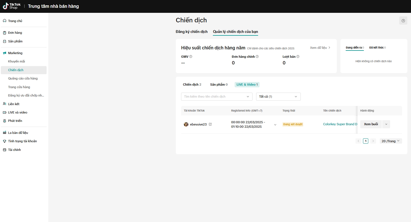Image resolution: width=411 pixels, height=222 pixels.
Task: Switch to Đã kết thúc tab
Action: pos(377,48)
